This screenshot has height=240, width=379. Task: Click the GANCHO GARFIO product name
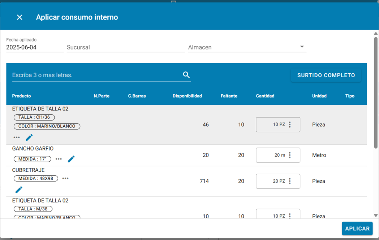click(x=33, y=148)
